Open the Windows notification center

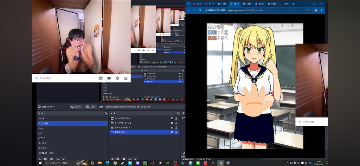coord(327,163)
